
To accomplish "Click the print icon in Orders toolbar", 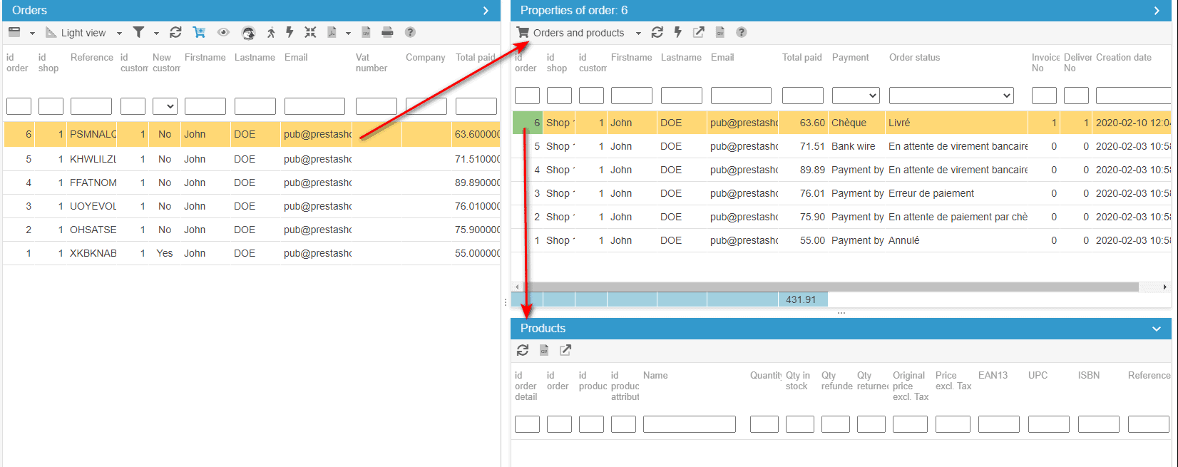I will (x=387, y=32).
